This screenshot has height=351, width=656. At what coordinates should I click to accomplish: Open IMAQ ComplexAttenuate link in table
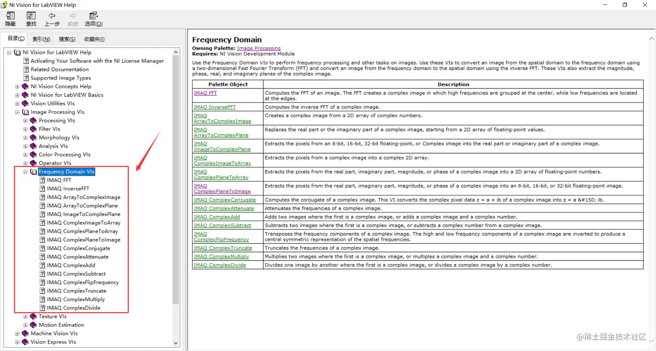tap(224, 208)
